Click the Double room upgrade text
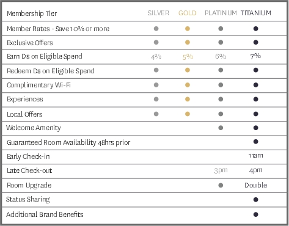Viewport: 289px width, 226px height. pos(256,185)
